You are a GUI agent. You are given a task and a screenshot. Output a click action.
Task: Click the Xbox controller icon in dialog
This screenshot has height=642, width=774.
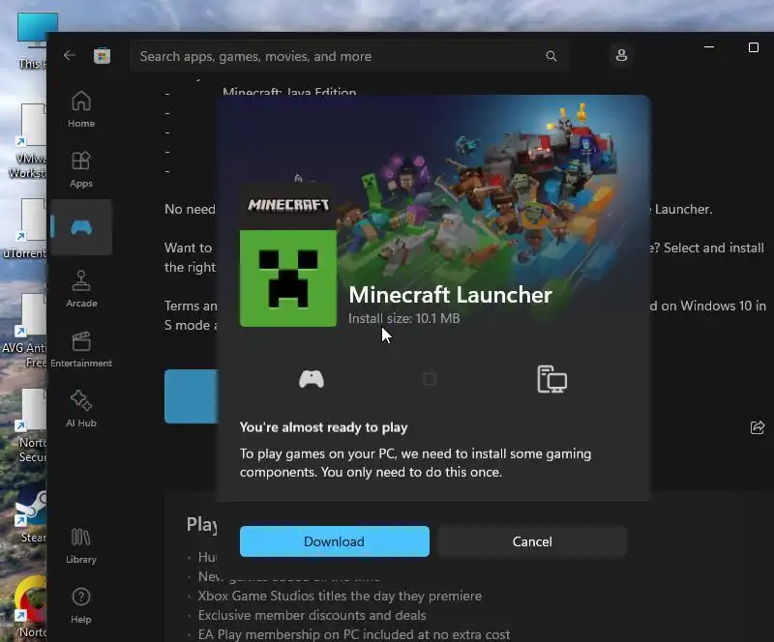(312, 379)
